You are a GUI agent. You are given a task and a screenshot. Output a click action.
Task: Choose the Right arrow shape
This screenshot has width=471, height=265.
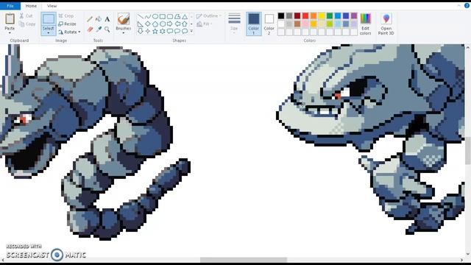[170, 24]
